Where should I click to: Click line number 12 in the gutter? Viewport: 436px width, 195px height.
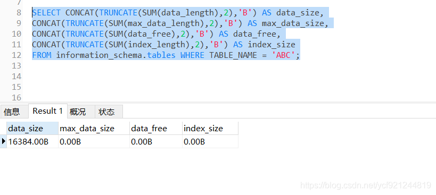click(x=17, y=55)
